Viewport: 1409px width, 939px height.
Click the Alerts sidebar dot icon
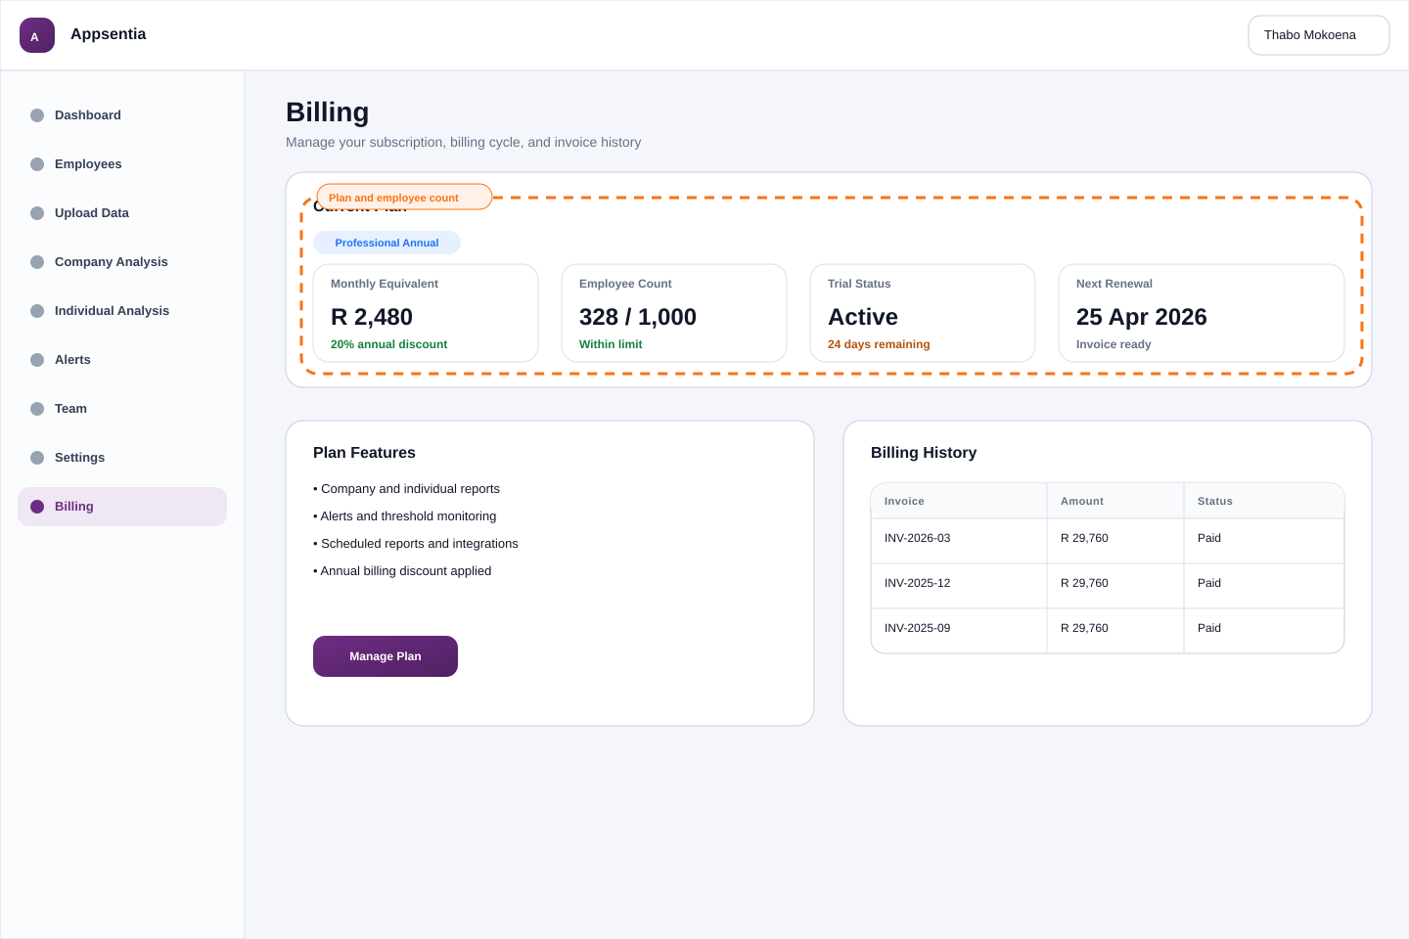[x=37, y=360]
